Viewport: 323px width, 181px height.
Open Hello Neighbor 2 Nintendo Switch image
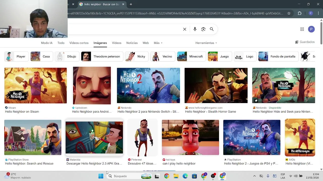(148, 85)
